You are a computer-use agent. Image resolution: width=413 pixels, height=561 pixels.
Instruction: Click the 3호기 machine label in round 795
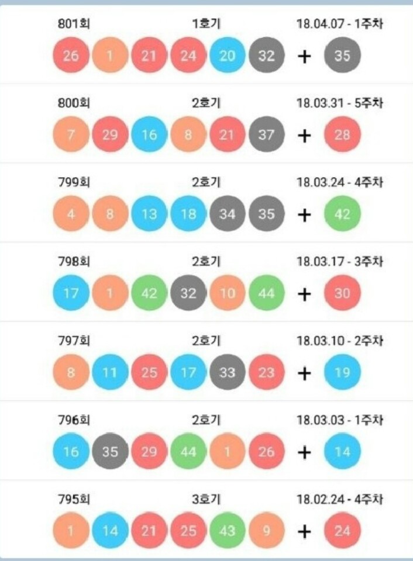(x=206, y=499)
